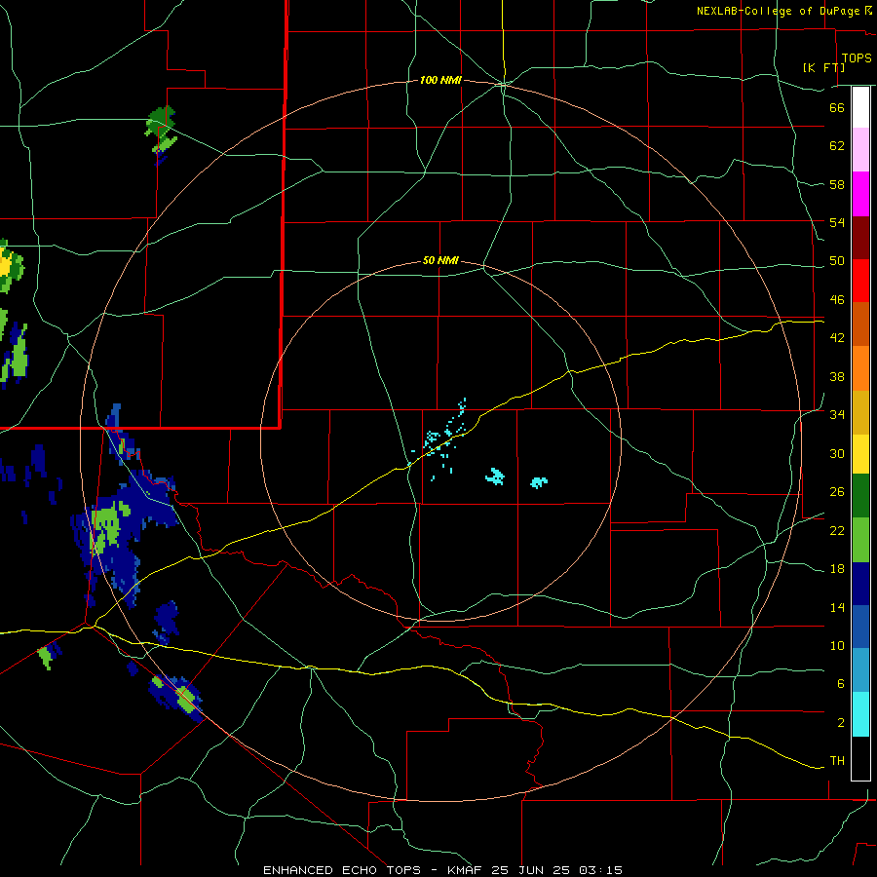Click the "18" legend value
The image size is (877, 877).
[837, 569]
